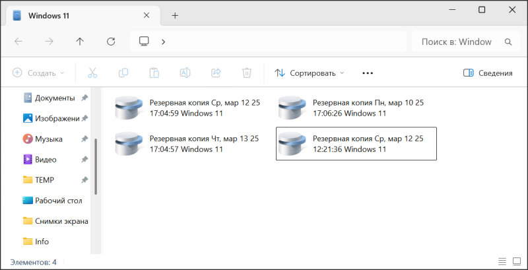Viewport: 528px width, 270px height.
Task: Open the three-dot more options menu
Action: point(368,73)
